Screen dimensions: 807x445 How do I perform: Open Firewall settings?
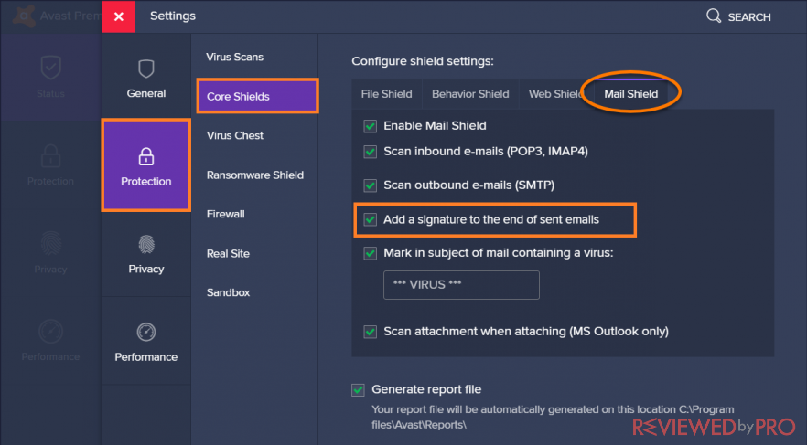(225, 215)
